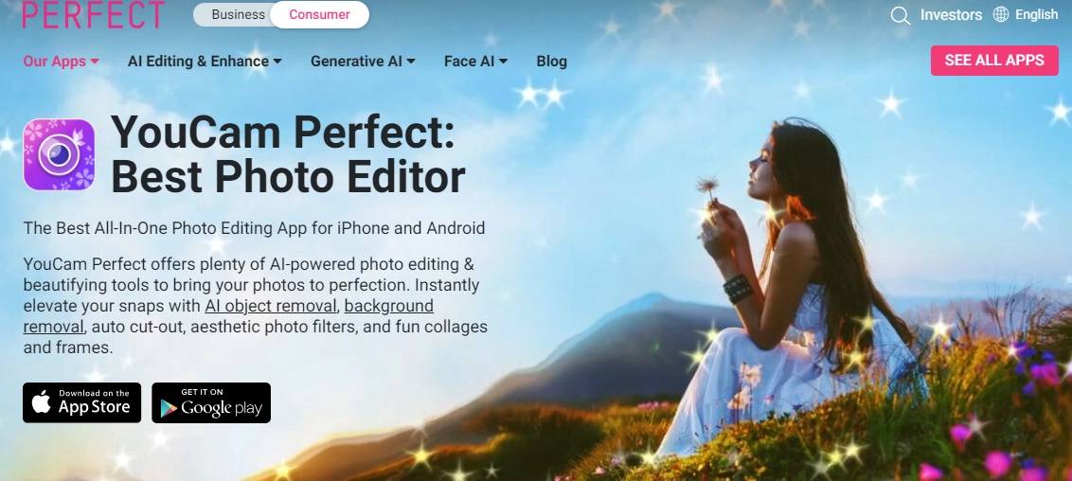Click the YouCam Perfect app icon
Screen dimensions: 1072x481
click(59, 154)
